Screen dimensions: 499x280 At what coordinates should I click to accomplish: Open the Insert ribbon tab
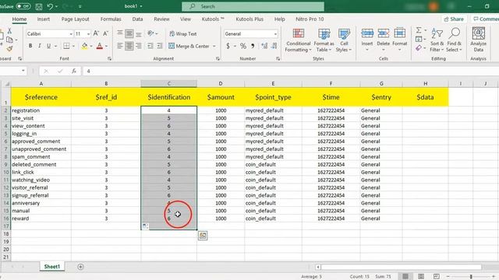point(44,19)
